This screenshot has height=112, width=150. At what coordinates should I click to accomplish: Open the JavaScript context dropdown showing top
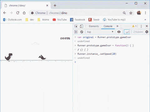[100, 32]
